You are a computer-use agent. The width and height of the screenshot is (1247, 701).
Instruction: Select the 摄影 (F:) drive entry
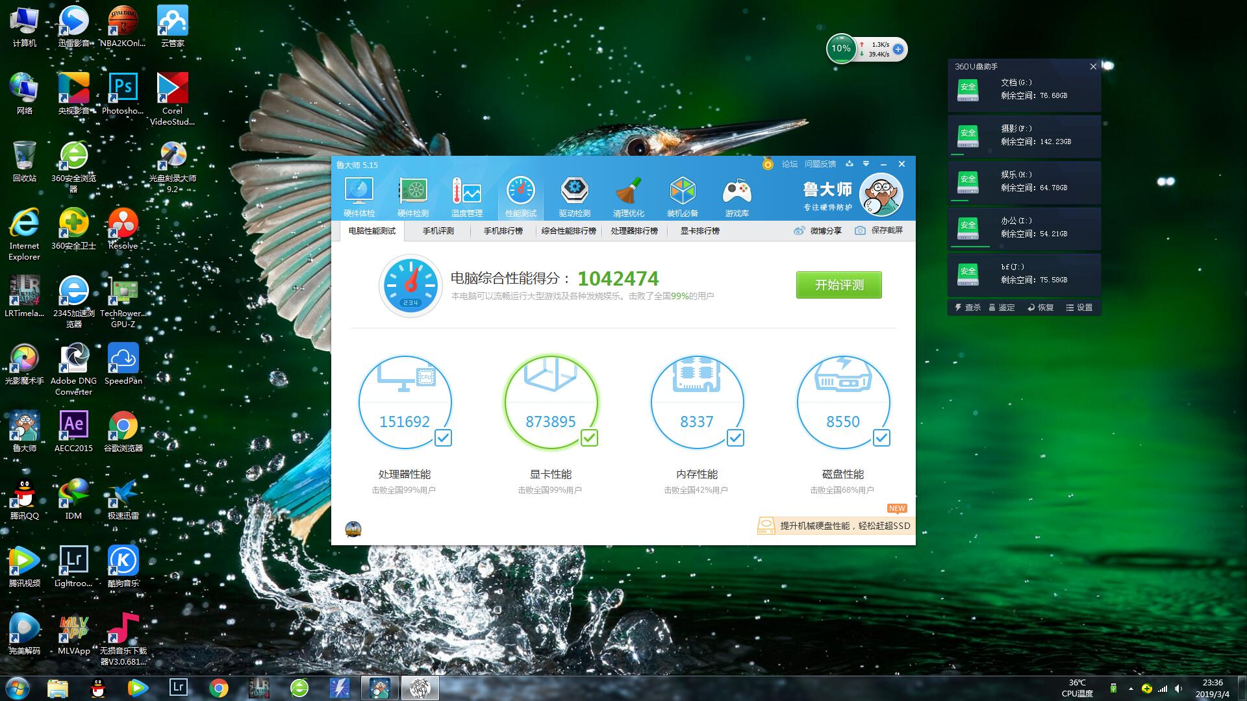click(x=1024, y=136)
